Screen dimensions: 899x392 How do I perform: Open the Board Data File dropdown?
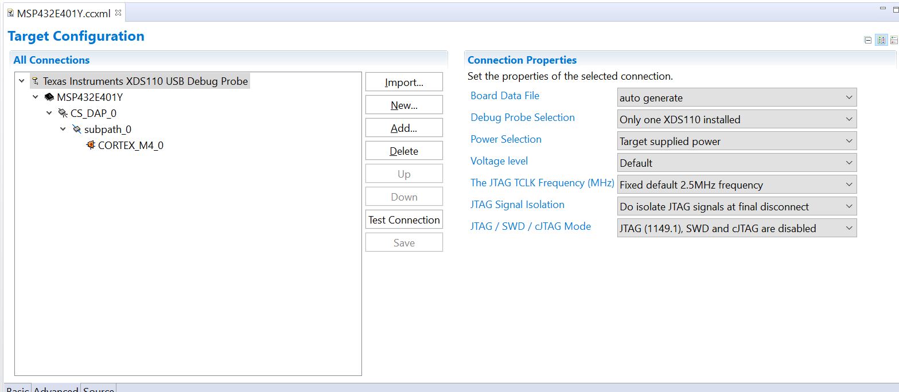point(736,97)
